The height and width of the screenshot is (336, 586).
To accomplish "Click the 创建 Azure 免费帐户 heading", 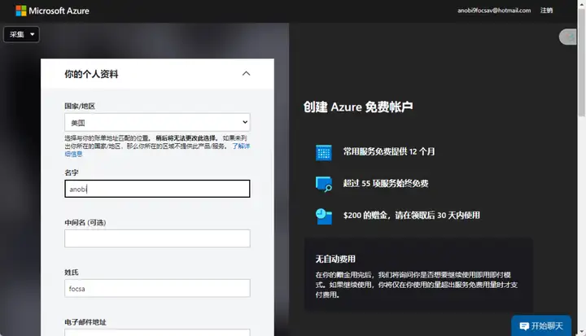I will 358,107.
